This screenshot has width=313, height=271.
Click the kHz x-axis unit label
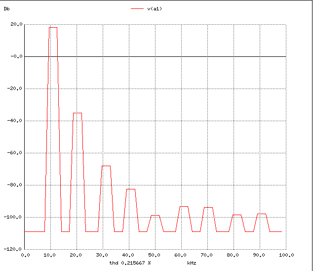point(192,263)
